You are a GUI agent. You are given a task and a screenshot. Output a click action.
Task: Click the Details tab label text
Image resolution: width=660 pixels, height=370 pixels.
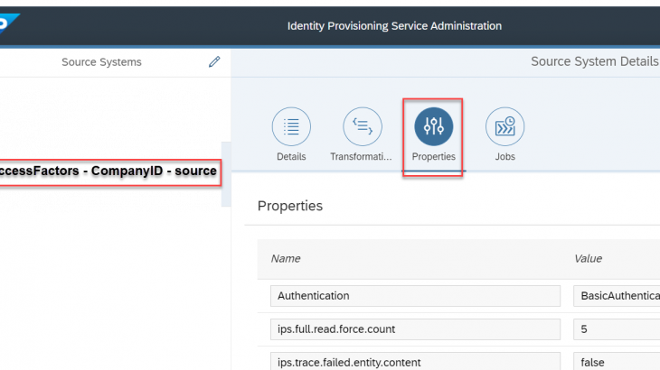(x=291, y=156)
